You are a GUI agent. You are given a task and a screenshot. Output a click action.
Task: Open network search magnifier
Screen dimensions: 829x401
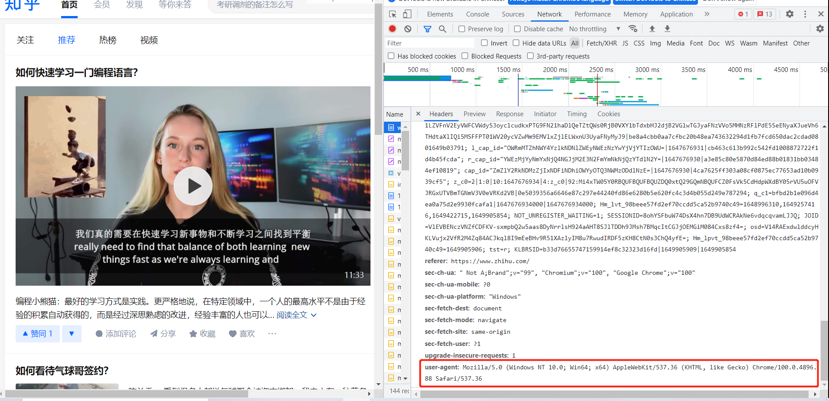coord(442,29)
